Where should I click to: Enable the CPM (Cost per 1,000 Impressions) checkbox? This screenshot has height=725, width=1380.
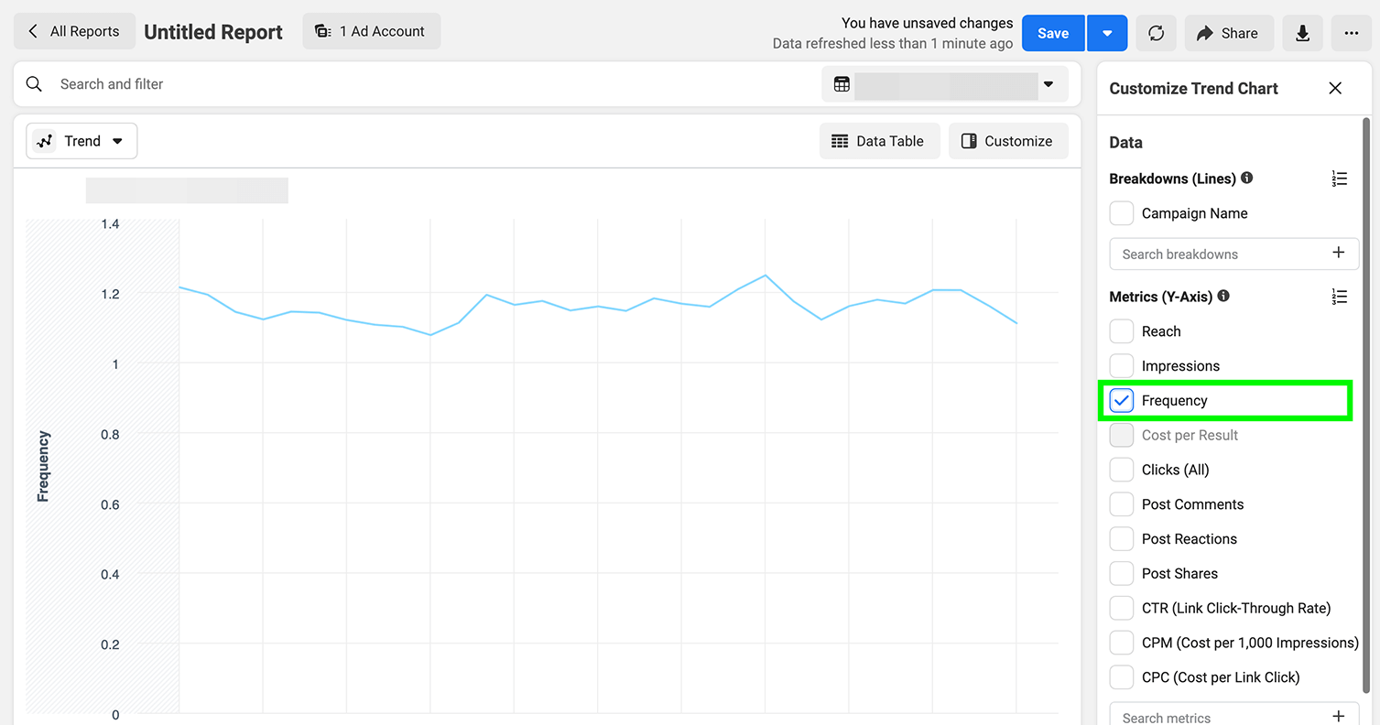point(1122,643)
